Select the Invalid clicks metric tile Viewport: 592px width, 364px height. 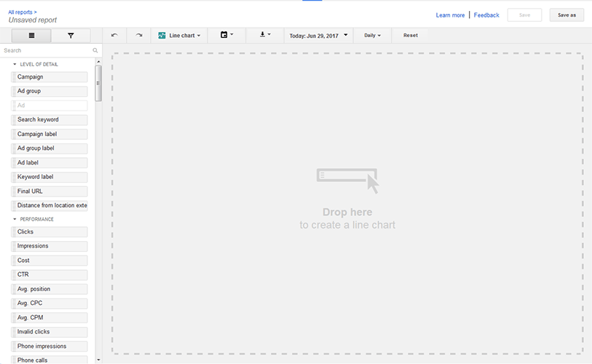pyautogui.click(x=50, y=332)
